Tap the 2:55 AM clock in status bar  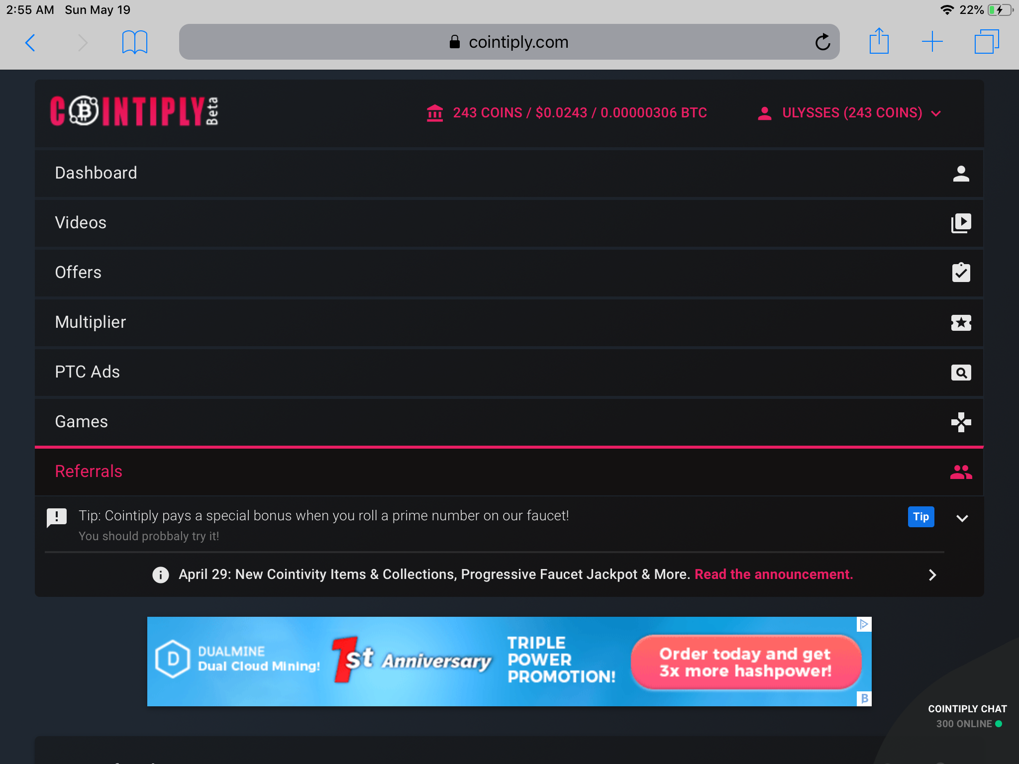pos(30,10)
